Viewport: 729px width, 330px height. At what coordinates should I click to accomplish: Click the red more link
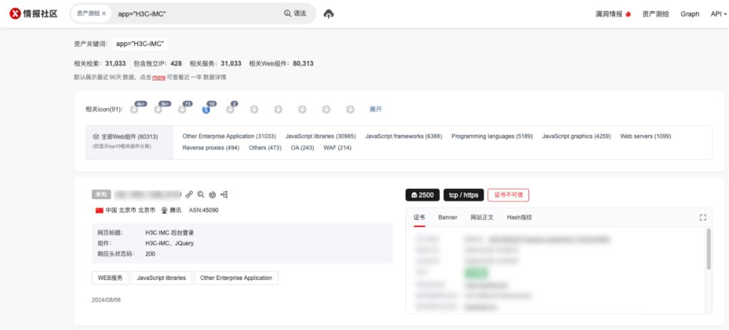coord(159,77)
